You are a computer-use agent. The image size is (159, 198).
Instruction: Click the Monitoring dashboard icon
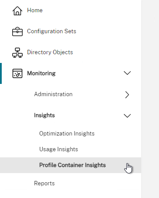(17, 73)
